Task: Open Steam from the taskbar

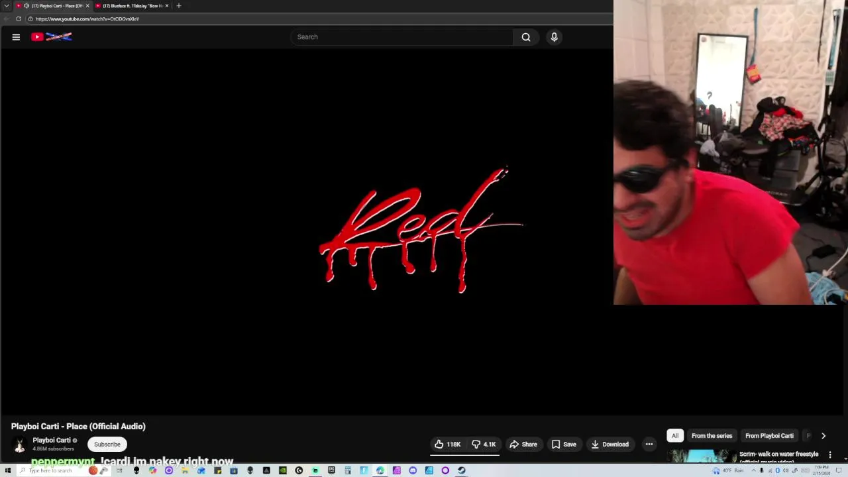Action: [462, 470]
